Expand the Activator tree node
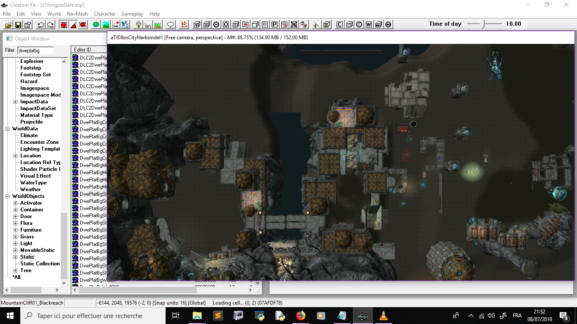The height and width of the screenshot is (324, 577). click(16, 203)
